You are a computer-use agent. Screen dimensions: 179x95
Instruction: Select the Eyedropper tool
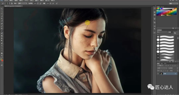pyautogui.click(x=2, y=21)
